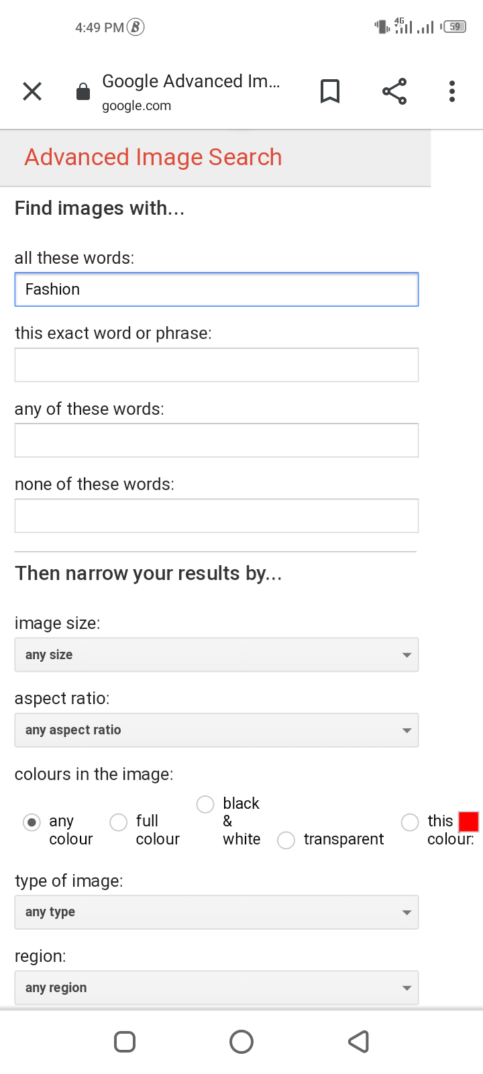Choose the "black & white" radio option
Screen dimensions: 483x1074
click(x=205, y=804)
